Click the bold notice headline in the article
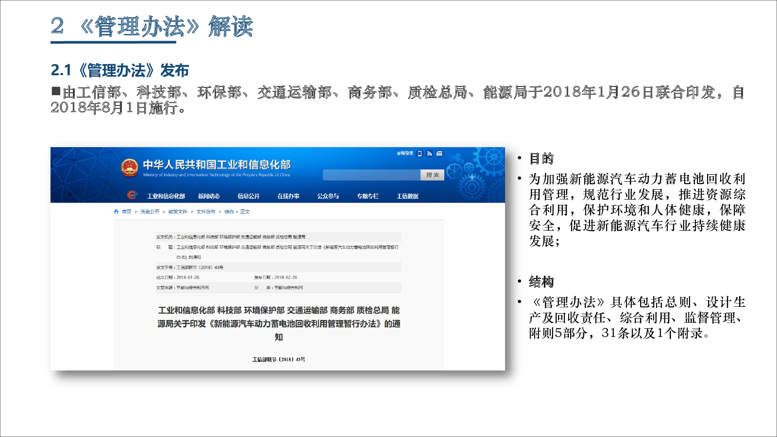Screen dimensions: 777x437 [279, 323]
